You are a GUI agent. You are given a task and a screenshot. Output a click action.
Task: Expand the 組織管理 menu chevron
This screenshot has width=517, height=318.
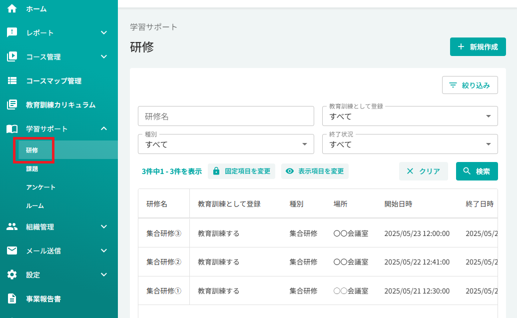point(104,226)
